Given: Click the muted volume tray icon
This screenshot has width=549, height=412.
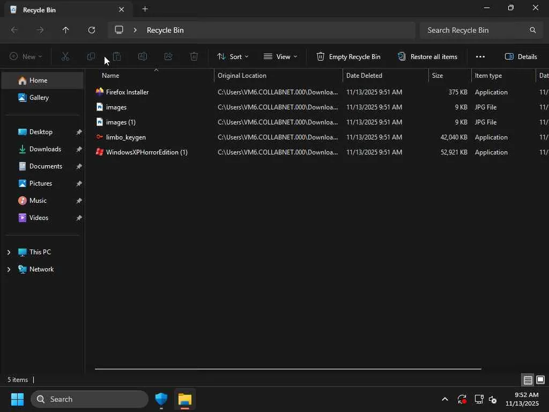Looking at the screenshot, I should click(493, 399).
